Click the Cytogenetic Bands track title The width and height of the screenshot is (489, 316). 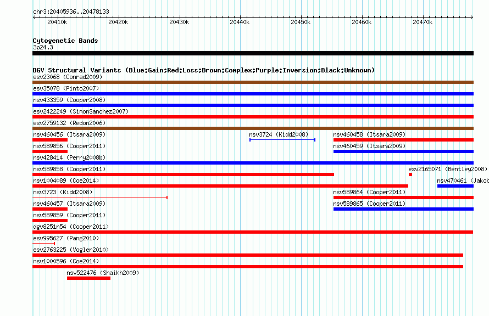(65, 41)
